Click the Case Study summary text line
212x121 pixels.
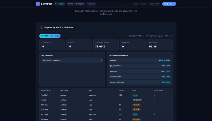(151, 36)
